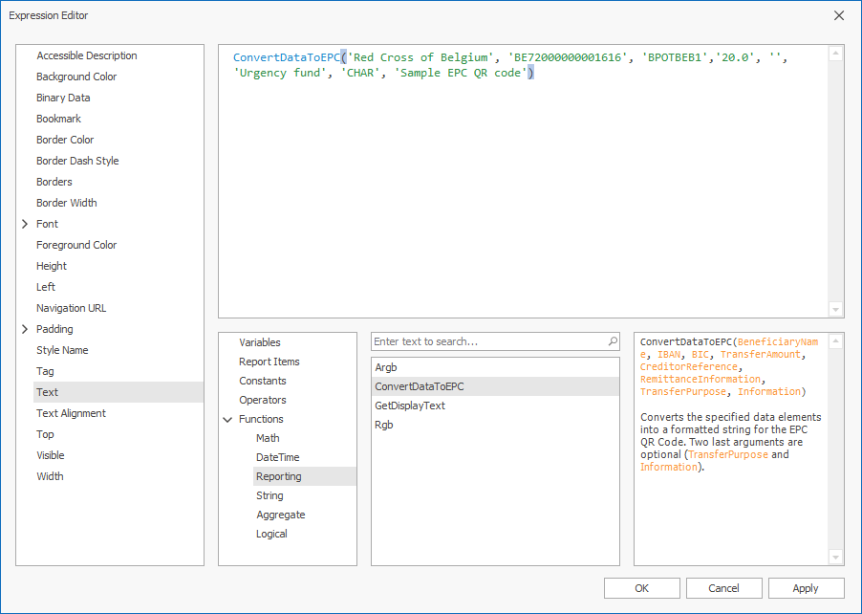This screenshot has width=862, height=614.
Task: Click the search magnifier icon
Action: 613,341
